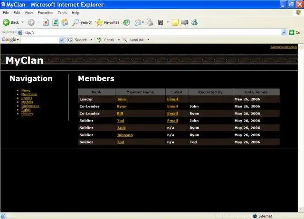Click the Refresh page icon
The width and height of the screenshot is (304, 219).
[55, 22]
